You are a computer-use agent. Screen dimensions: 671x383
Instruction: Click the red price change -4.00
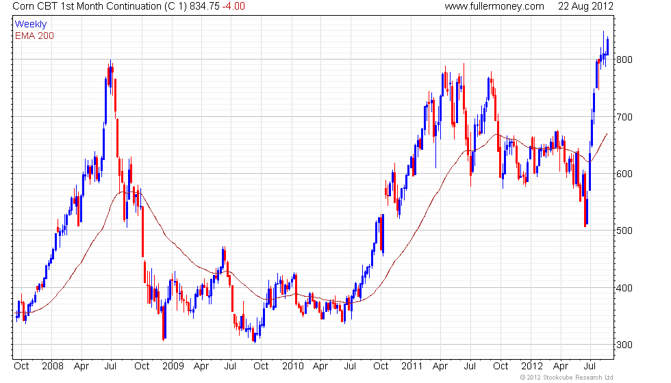click(x=233, y=6)
